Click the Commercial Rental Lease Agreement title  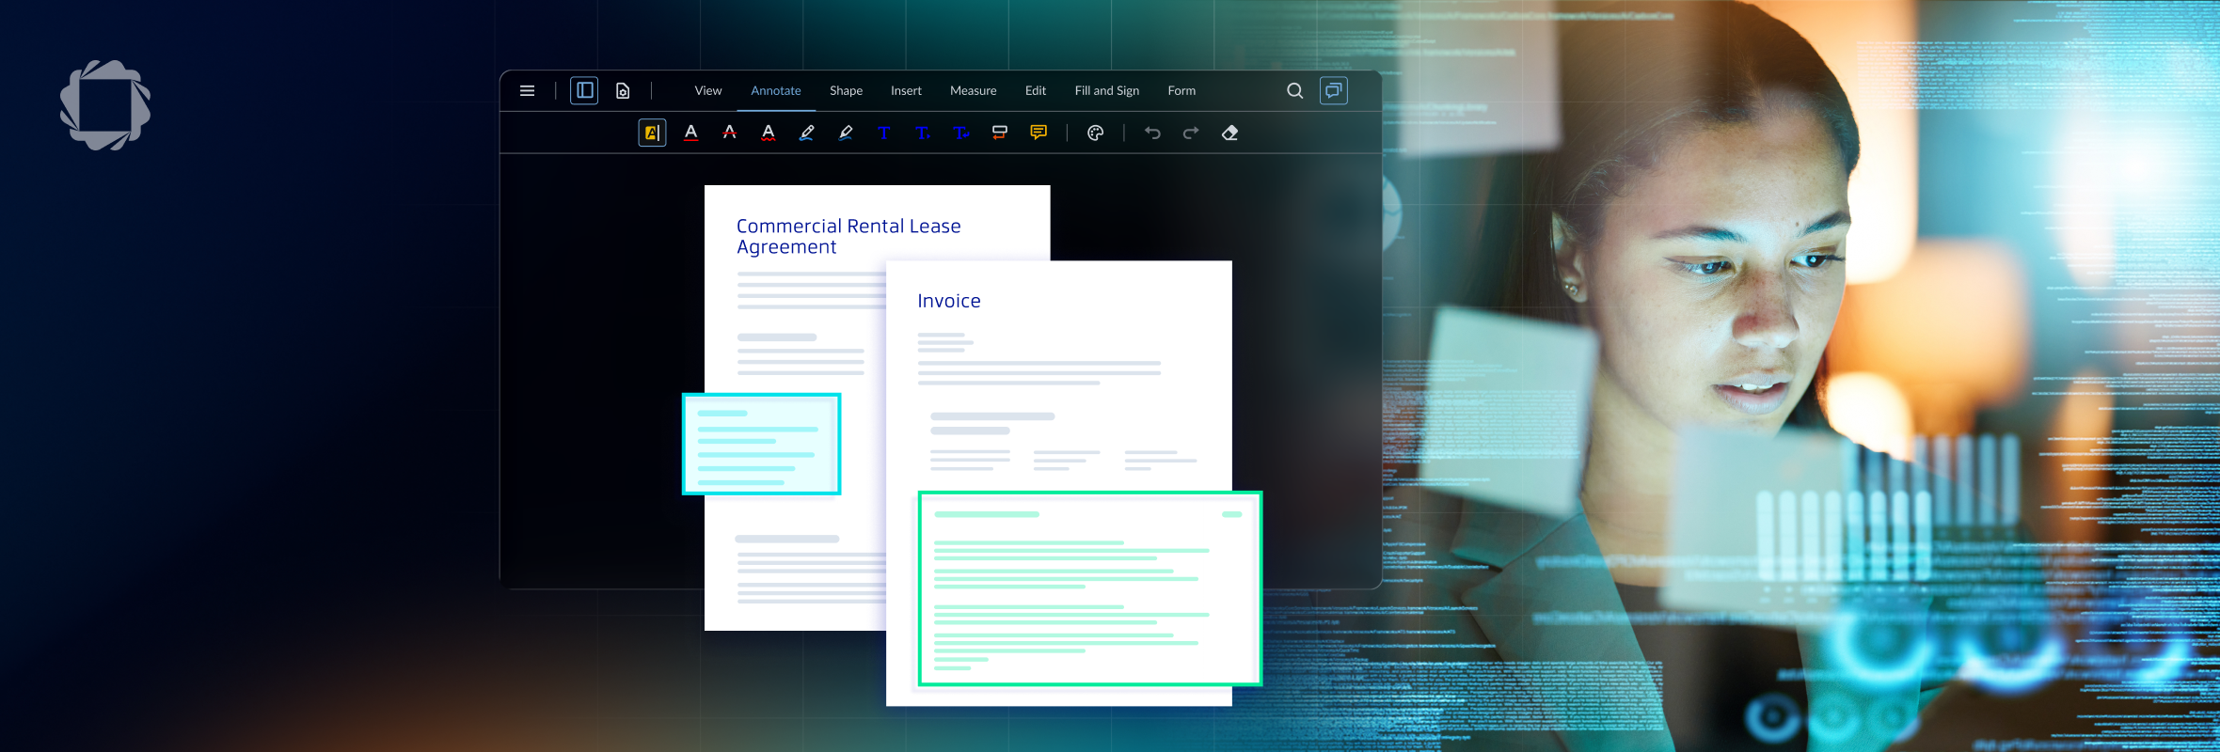(848, 237)
